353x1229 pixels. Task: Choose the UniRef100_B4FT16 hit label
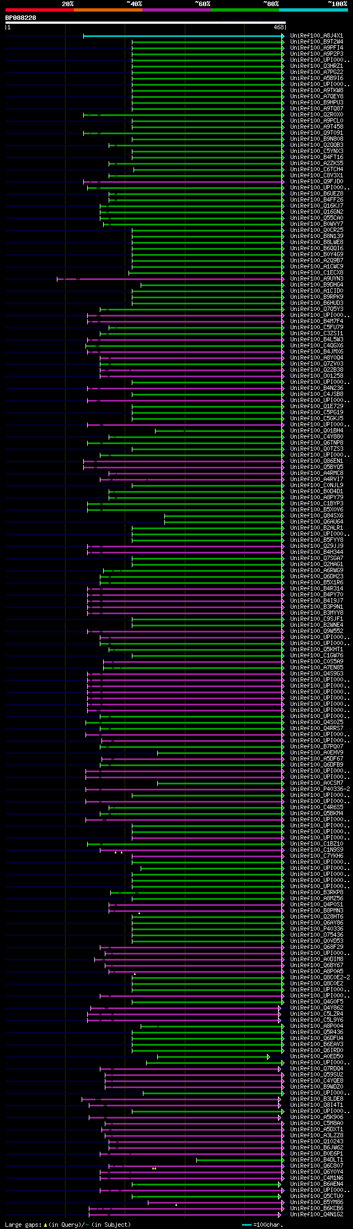coord(317,157)
